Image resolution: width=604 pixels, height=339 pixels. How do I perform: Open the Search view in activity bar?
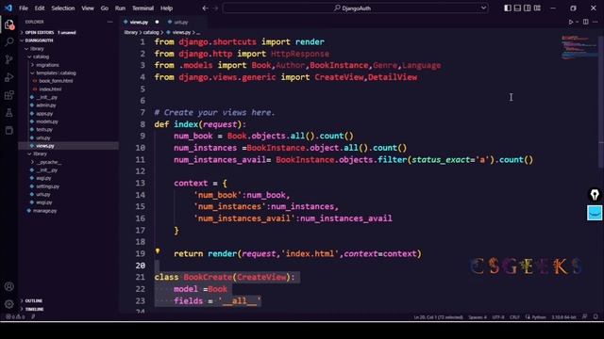click(x=8, y=41)
